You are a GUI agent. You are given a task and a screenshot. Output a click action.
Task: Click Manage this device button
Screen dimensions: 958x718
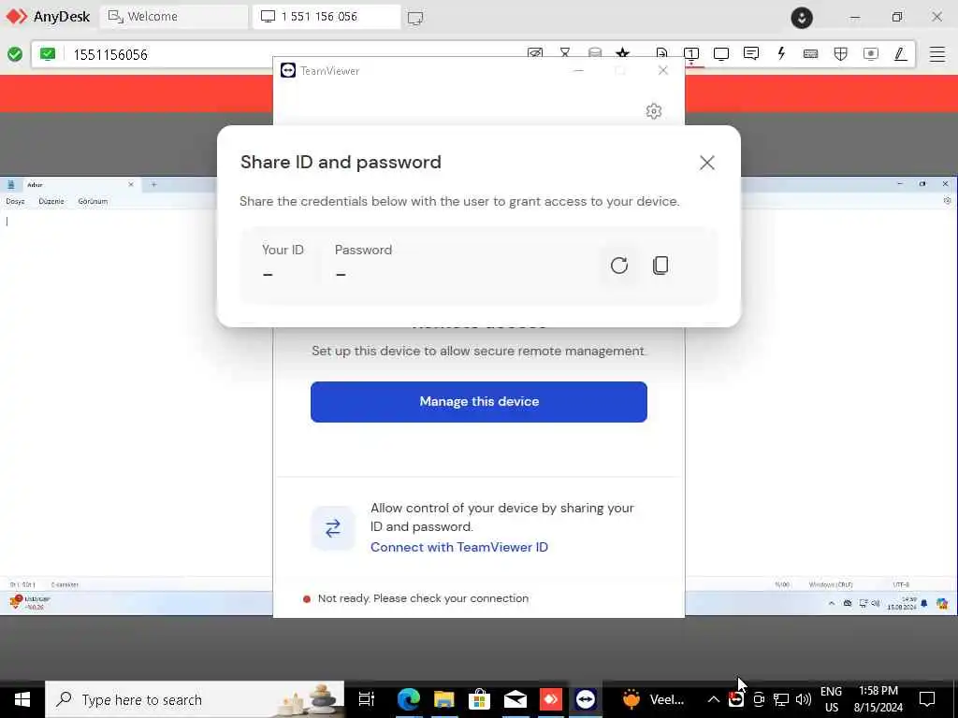point(478,402)
